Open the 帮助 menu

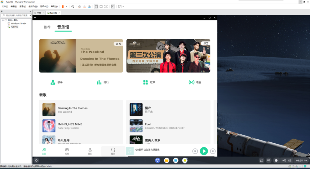(54, 6)
